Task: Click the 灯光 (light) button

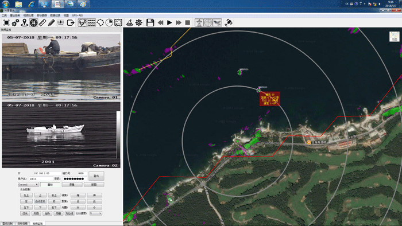Action: coord(25,213)
